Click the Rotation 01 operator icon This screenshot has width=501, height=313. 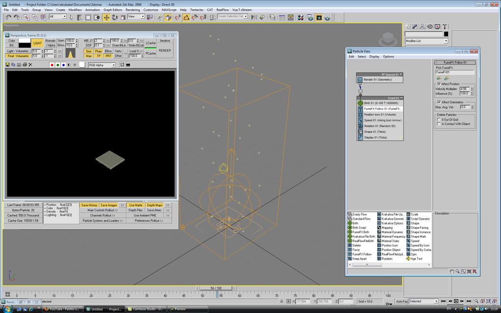pos(360,126)
